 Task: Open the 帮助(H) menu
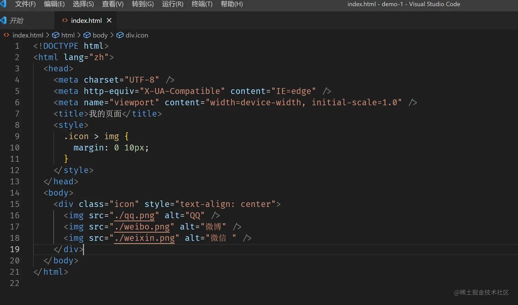tap(232, 4)
